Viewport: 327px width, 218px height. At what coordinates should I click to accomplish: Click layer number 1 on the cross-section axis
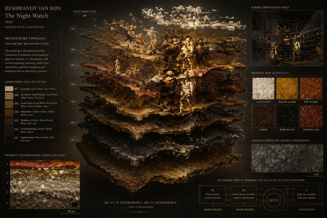coord(7,203)
